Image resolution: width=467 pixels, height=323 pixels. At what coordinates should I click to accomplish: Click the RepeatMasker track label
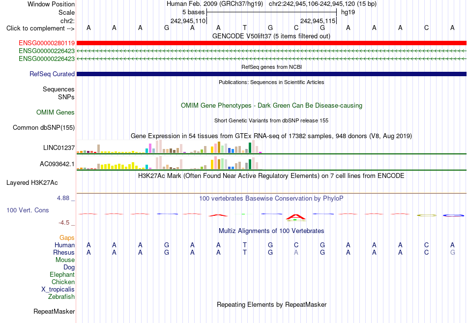click(x=54, y=312)
